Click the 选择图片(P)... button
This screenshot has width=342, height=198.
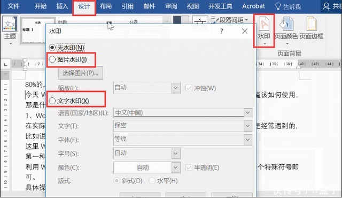pos(81,73)
